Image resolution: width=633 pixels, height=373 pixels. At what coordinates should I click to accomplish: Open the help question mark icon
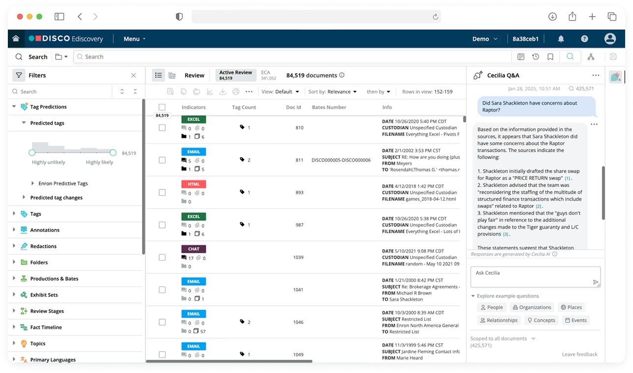584,38
